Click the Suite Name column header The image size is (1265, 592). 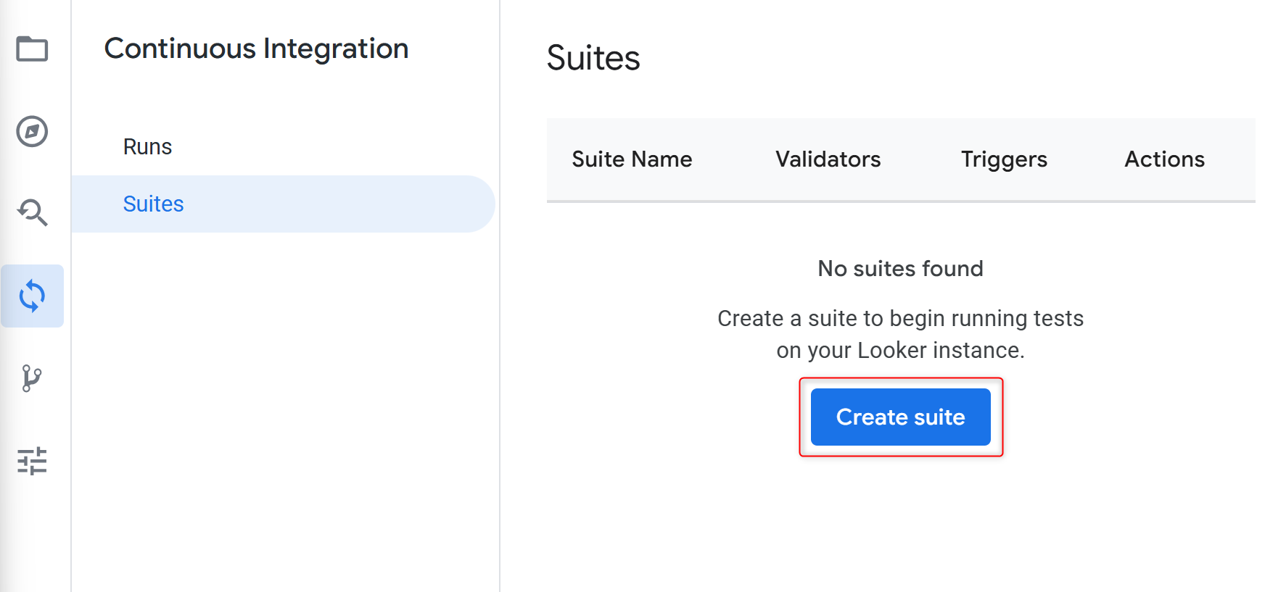coord(632,159)
